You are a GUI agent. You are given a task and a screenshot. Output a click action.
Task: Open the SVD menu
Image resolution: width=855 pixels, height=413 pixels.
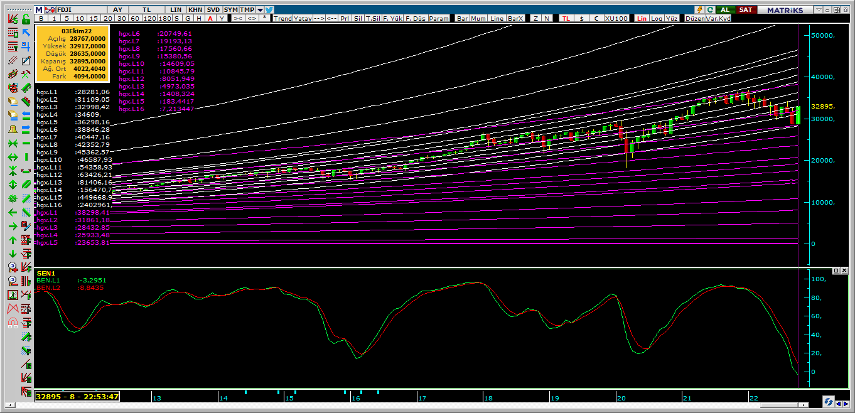click(213, 10)
